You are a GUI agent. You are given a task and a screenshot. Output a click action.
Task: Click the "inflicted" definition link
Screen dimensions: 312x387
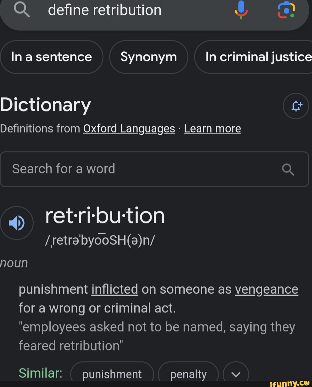click(114, 289)
